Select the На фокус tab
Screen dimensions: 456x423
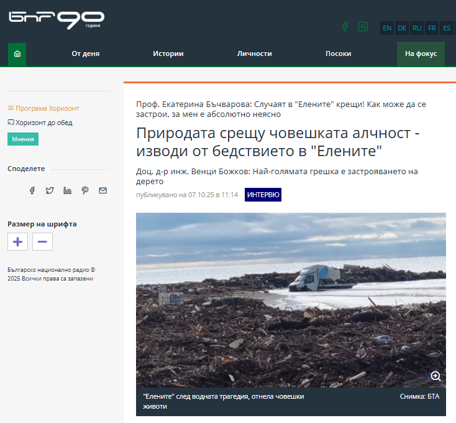pos(421,54)
